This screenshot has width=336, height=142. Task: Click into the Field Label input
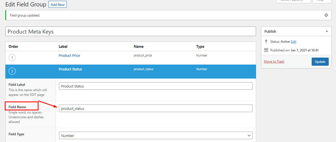[x=156, y=86]
